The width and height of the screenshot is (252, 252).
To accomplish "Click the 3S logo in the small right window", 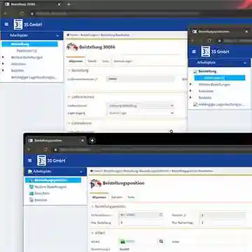I will tap(206, 52).
